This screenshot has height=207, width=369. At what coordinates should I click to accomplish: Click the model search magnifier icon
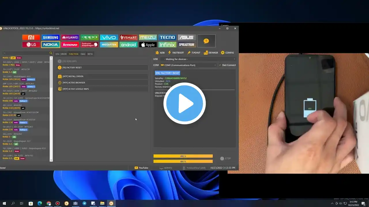click(51, 53)
